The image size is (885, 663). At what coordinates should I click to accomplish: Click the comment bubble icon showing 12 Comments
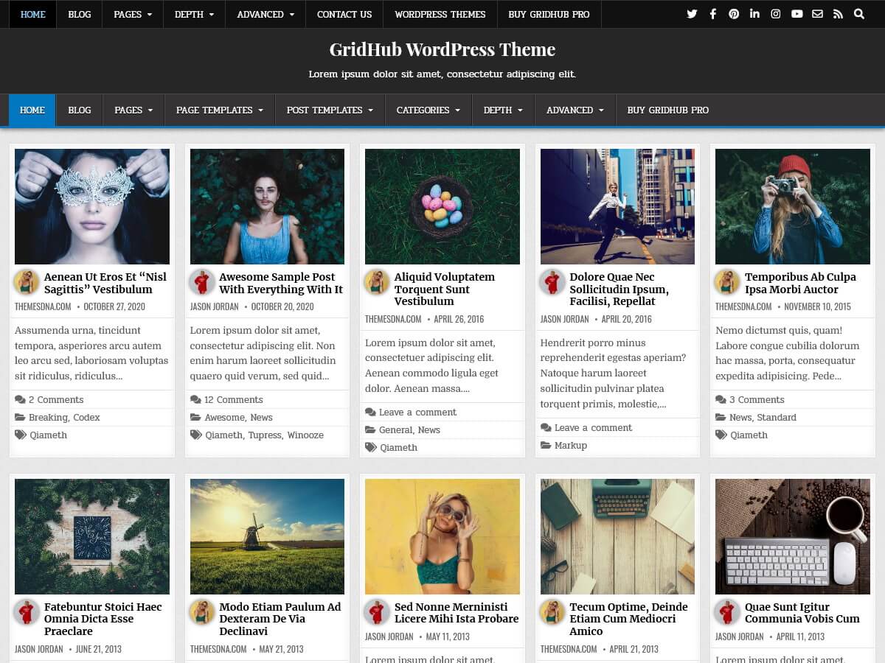[196, 400]
